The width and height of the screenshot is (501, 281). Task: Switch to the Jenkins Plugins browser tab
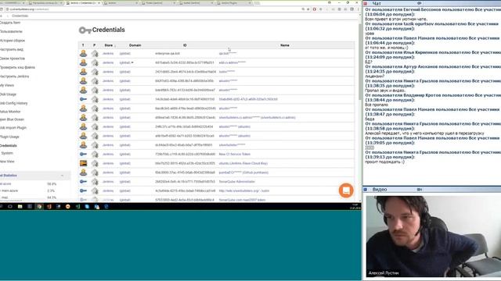[x=235, y=3]
